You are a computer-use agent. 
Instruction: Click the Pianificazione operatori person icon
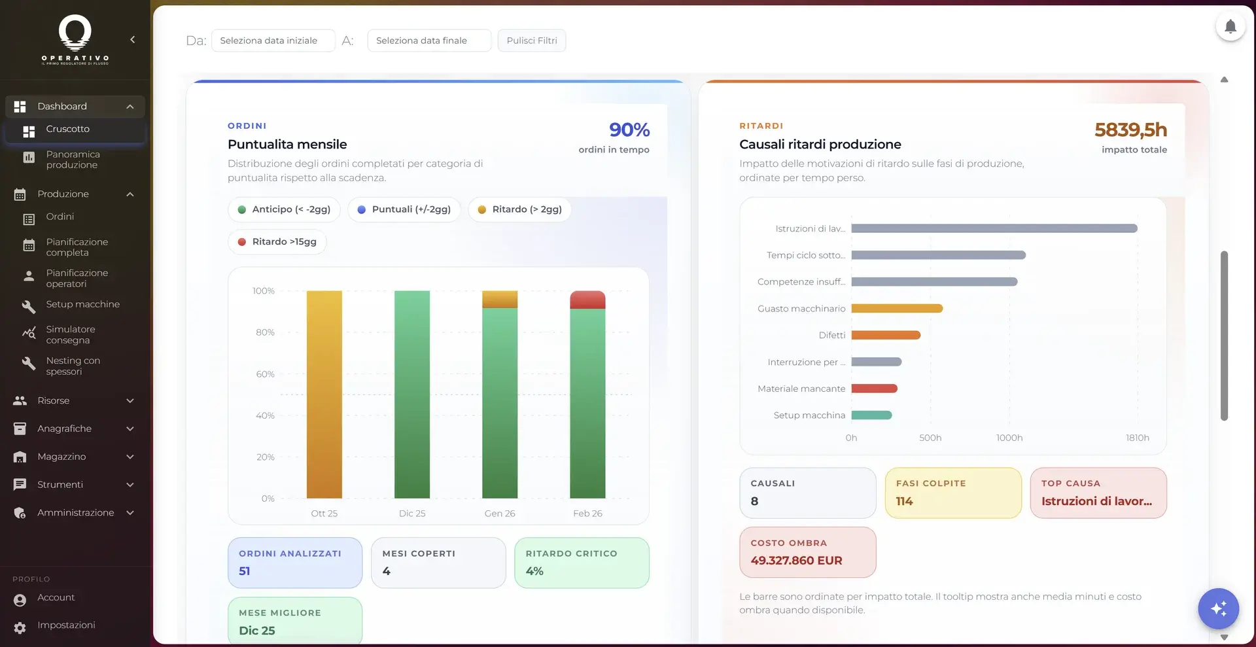click(29, 276)
